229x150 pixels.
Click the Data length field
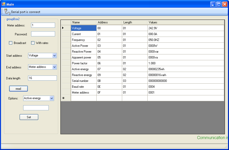pyautogui.click(x=42, y=78)
